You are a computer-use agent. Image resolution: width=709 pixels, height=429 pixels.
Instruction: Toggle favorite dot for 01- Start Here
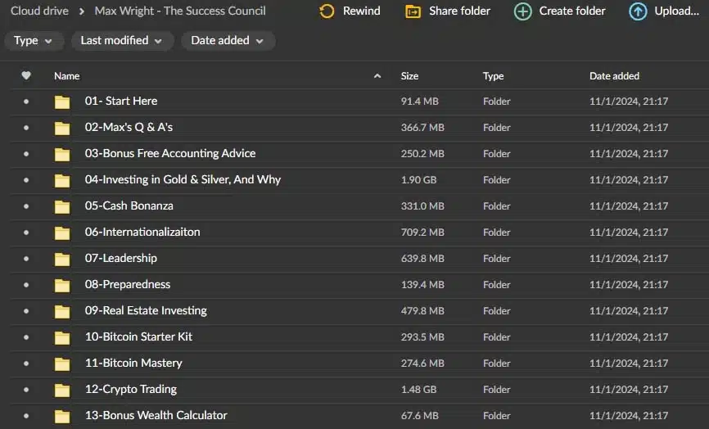click(26, 102)
